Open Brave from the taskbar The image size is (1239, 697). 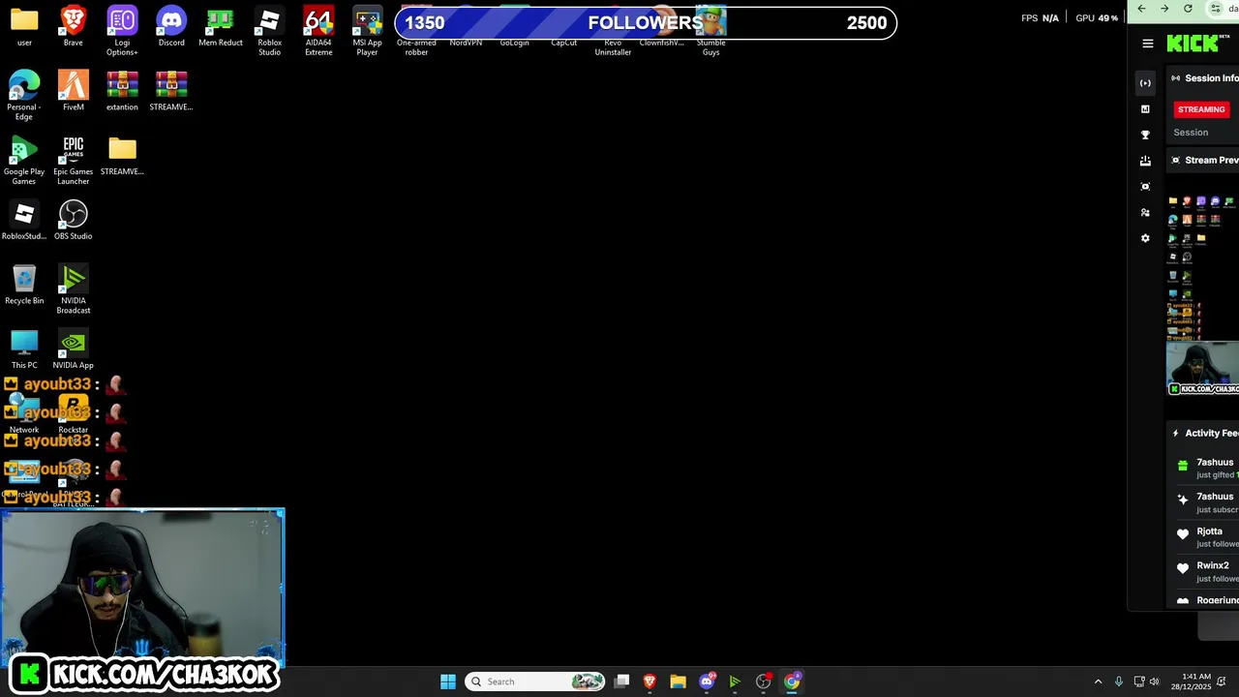click(650, 682)
